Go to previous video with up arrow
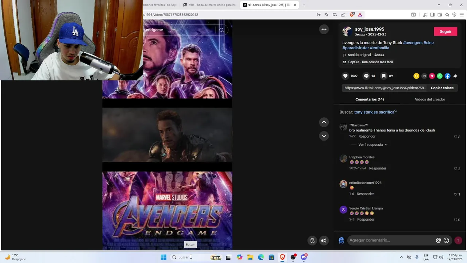The height and width of the screenshot is (263, 467). click(324, 122)
